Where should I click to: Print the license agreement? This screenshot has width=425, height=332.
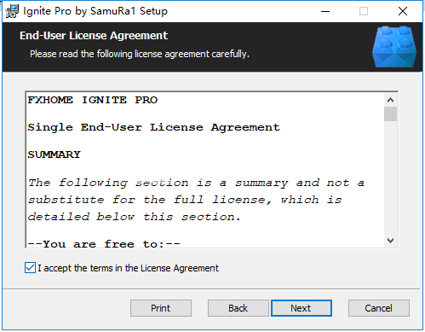coord(161,308)
